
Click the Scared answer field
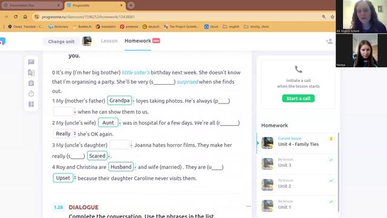tap(97, 156)
